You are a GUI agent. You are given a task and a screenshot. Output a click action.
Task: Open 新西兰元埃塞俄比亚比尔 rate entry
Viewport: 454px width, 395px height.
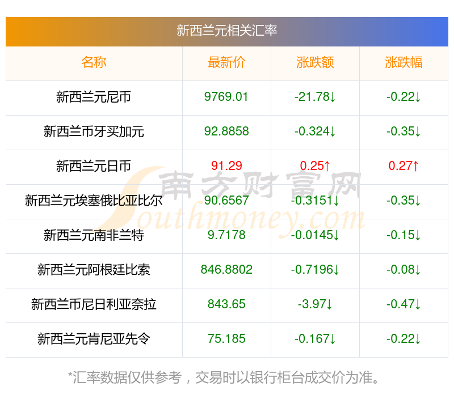point(94,201)
